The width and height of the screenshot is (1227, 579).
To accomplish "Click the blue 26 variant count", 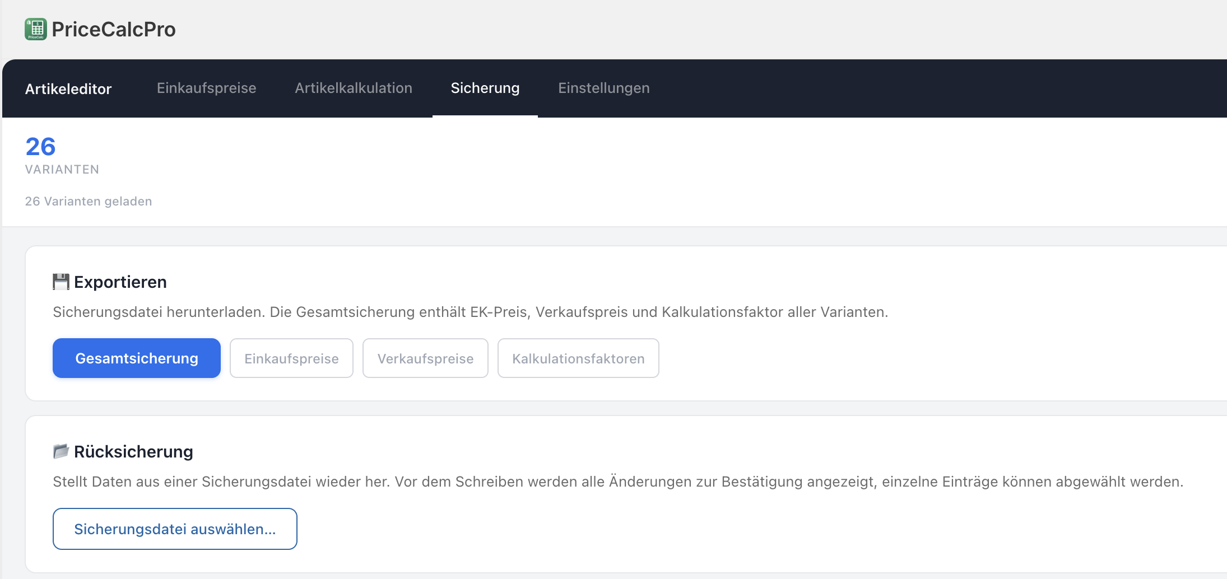I will click(x=40, y=147).
